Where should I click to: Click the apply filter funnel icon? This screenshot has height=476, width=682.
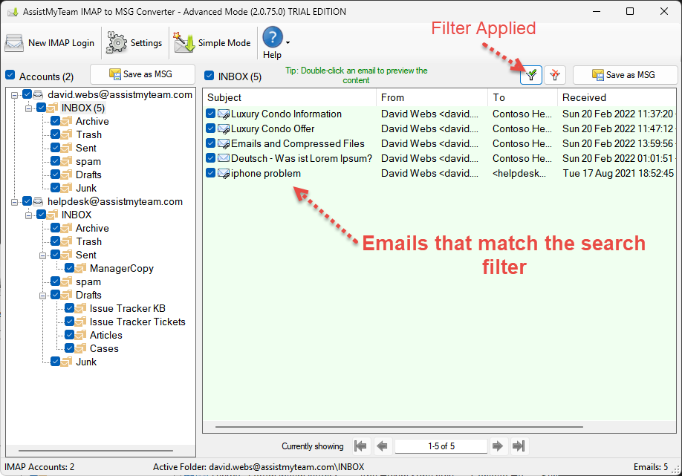[x=531, y=75]
